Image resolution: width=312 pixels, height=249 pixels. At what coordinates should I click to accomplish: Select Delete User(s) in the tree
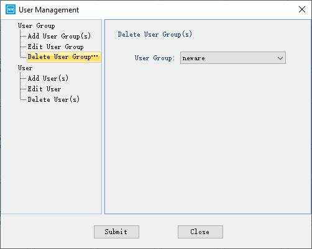tap(53, 99)
